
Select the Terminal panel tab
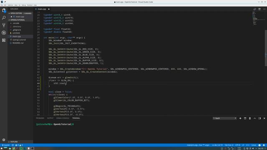click(76, 118)
